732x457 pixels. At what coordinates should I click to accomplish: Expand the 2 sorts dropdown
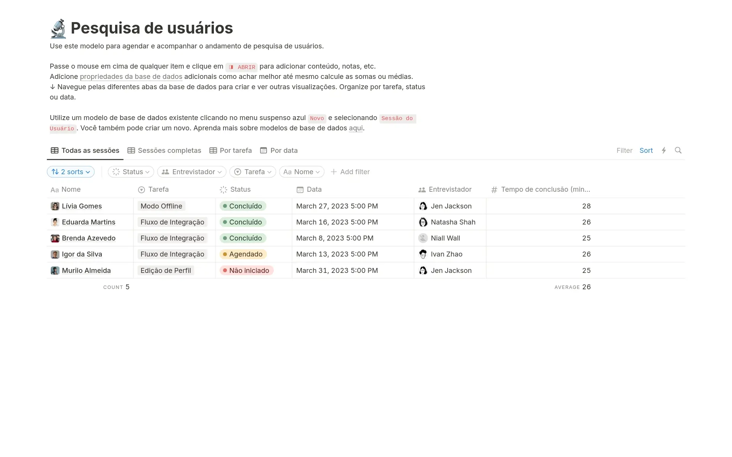coord(71,172)
